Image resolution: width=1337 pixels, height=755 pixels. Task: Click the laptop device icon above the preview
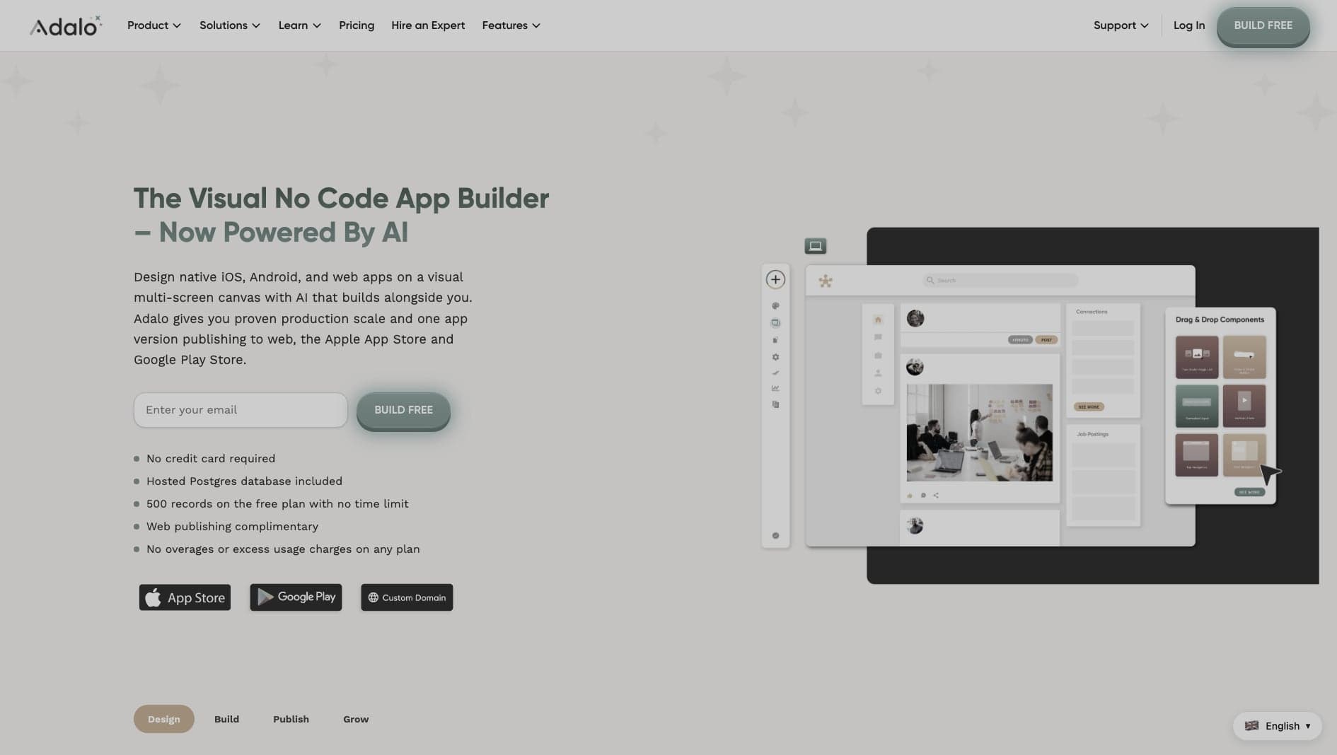tap(816, 246)
